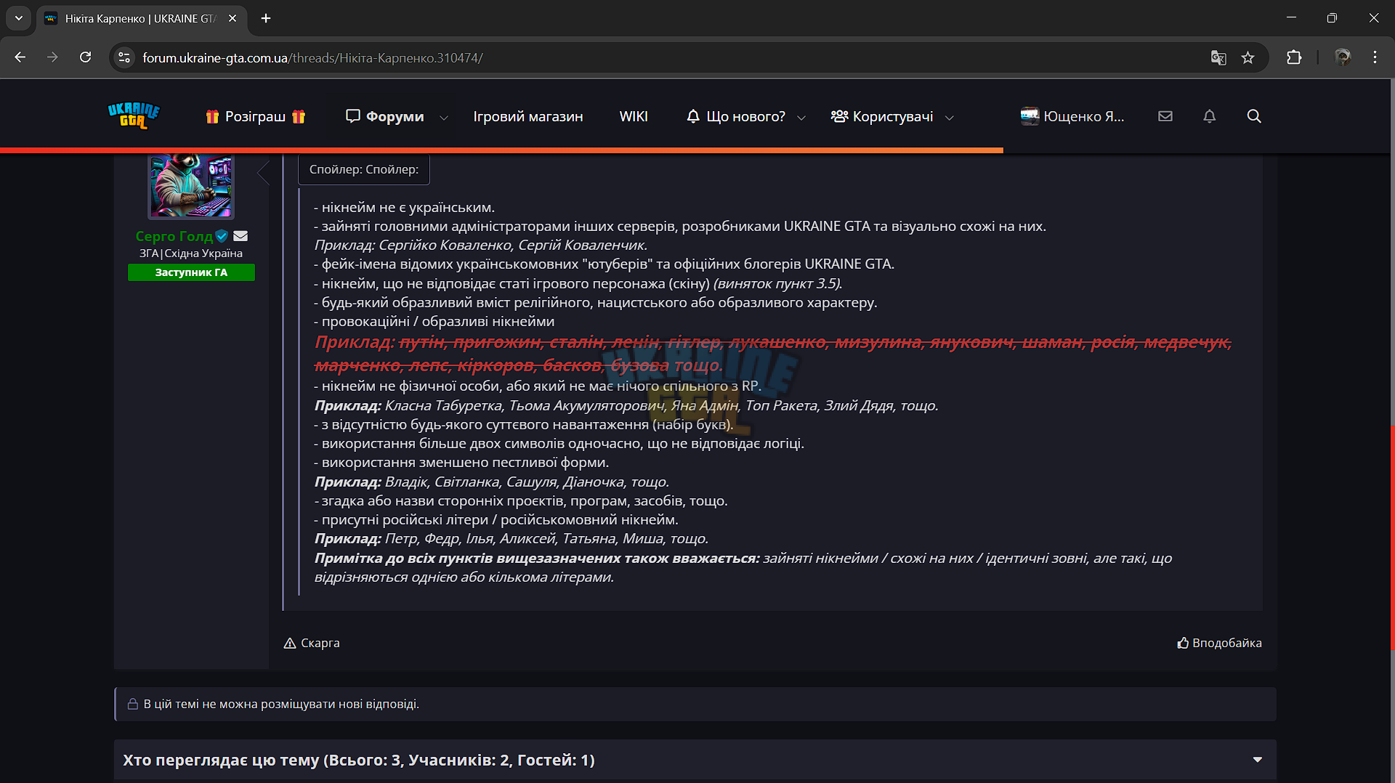The image size is (1395, 783).
Task: Click the browser back arrow
Action: pyautogui.click(x=20, y=57)
